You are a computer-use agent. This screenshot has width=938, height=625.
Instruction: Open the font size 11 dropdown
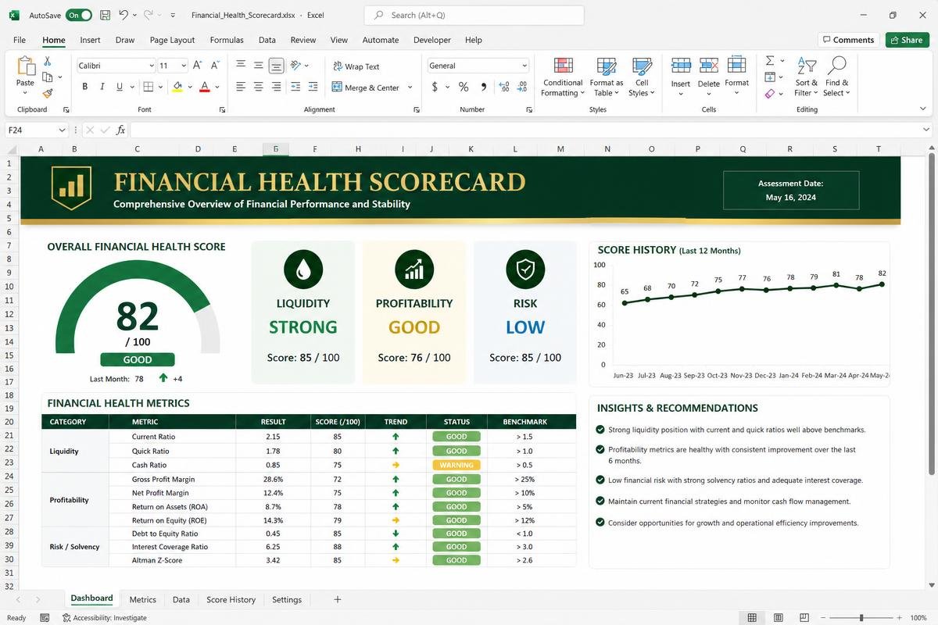pyautogui.click(x=184, y=66)
